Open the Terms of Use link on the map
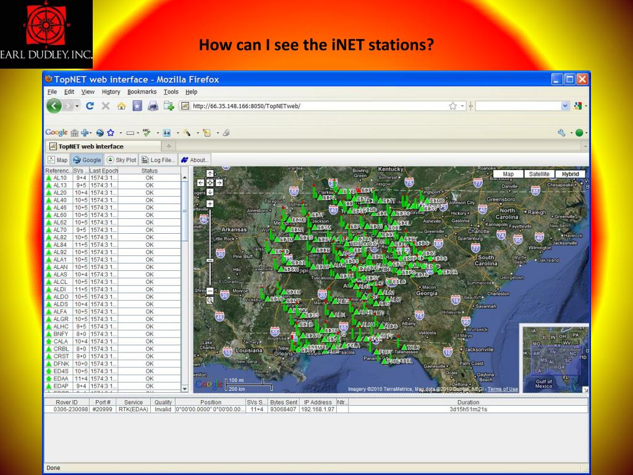633x475 pixels. tap(503, 390)
